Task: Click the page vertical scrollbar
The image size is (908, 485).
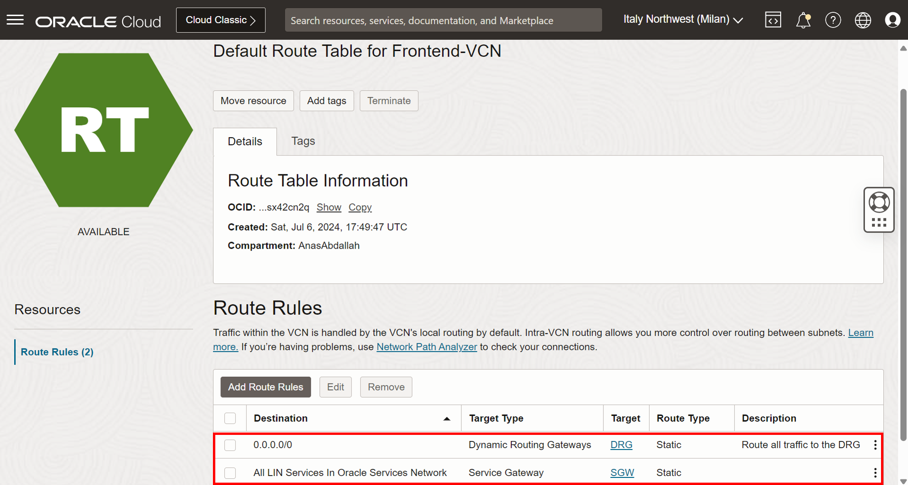Action: point(903,265)
